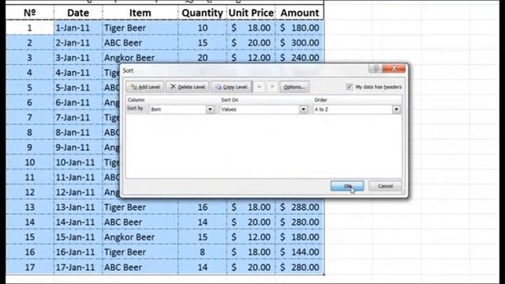Image resolution: width=505 pixels, height=284 pixels.
Task: Click quantity 20 in row 3
Action: pyautogui.click(x=202, y=58)
